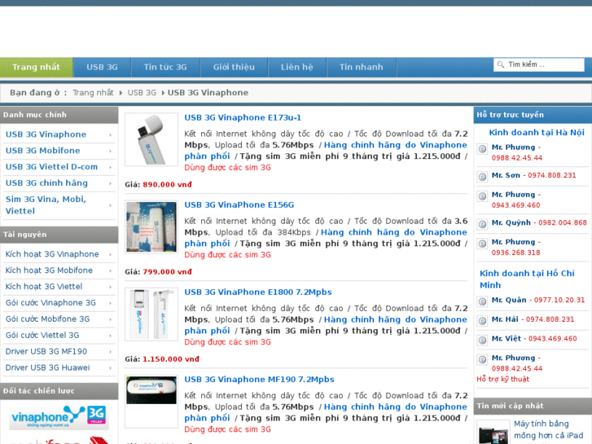The height and width of the screenshot is (444, 592).
Task: Click arrow next to Driver USB 3G MF190
Action: click(110, 352)
